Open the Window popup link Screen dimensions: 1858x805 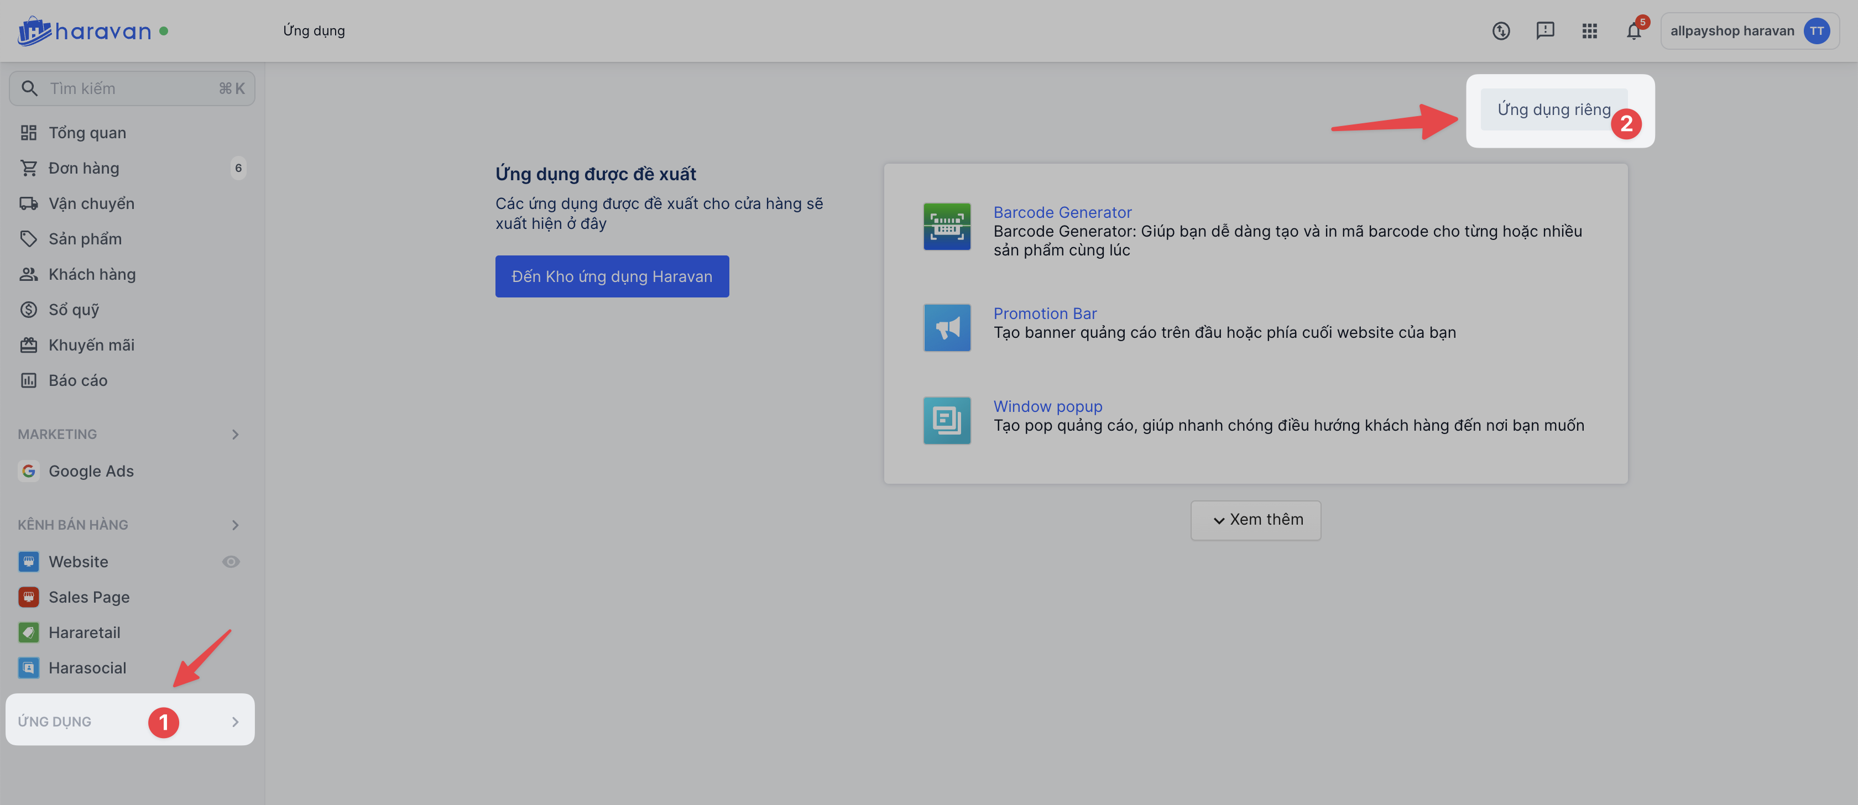(x=1047, y=407)
